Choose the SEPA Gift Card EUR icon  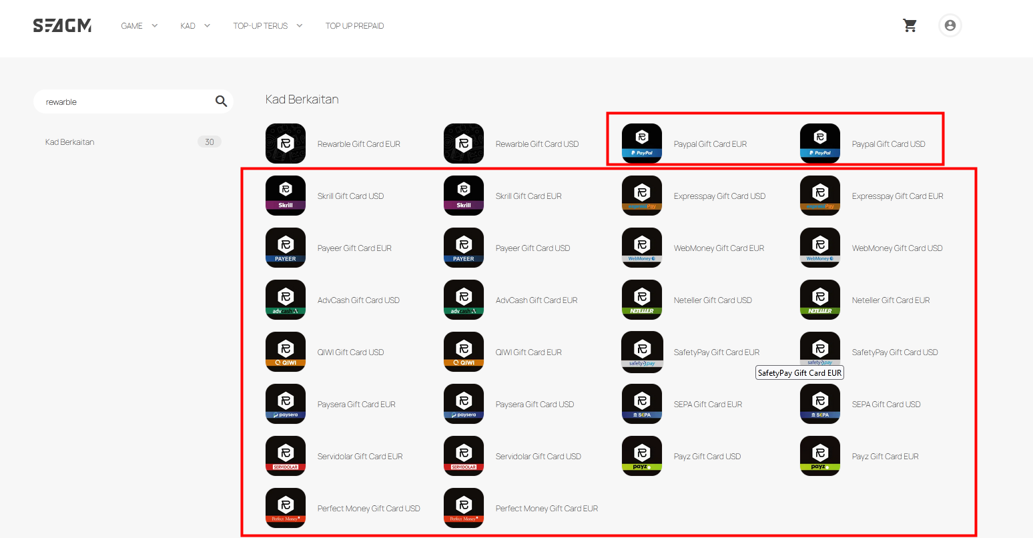(x=642, y=404)
